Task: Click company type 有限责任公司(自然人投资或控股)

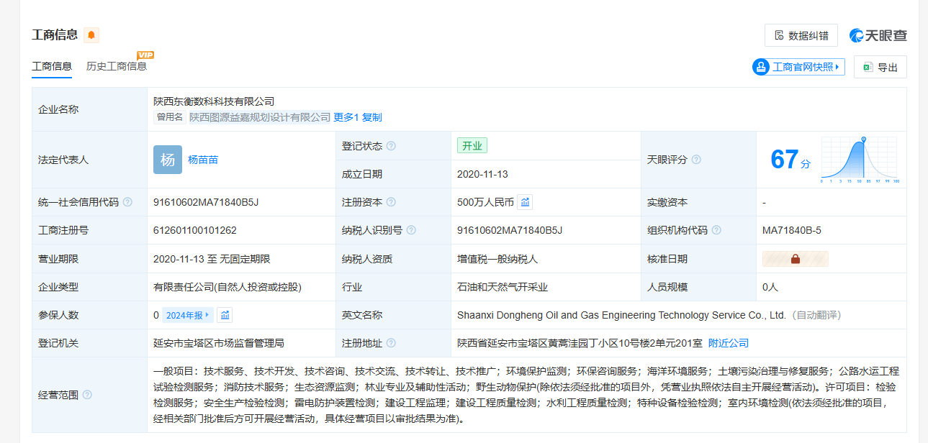Action: (x=228, y=287)
